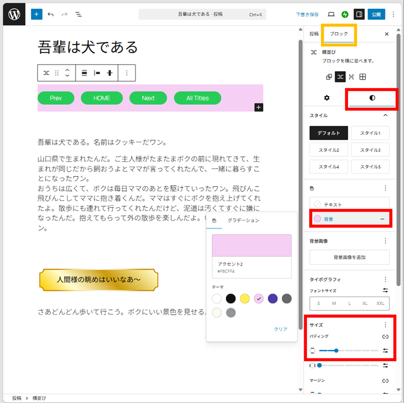Click the WordPress logo icon
This screenshot has width=404, height=403.
(14, 14)
